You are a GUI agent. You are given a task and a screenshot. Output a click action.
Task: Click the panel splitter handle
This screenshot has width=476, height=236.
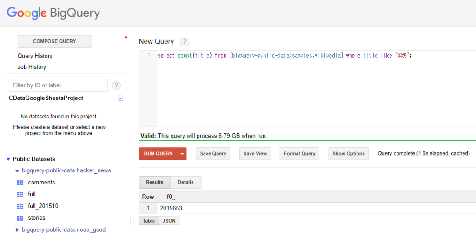pos(132,221)
